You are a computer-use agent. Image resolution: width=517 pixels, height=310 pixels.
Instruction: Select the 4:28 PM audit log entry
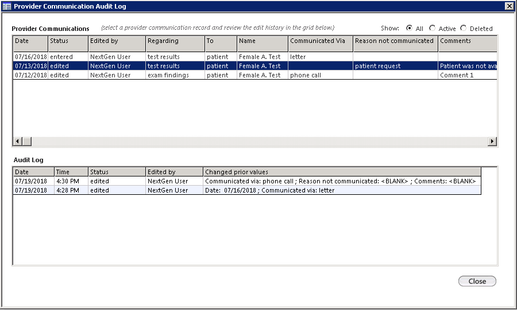point(247,190)
